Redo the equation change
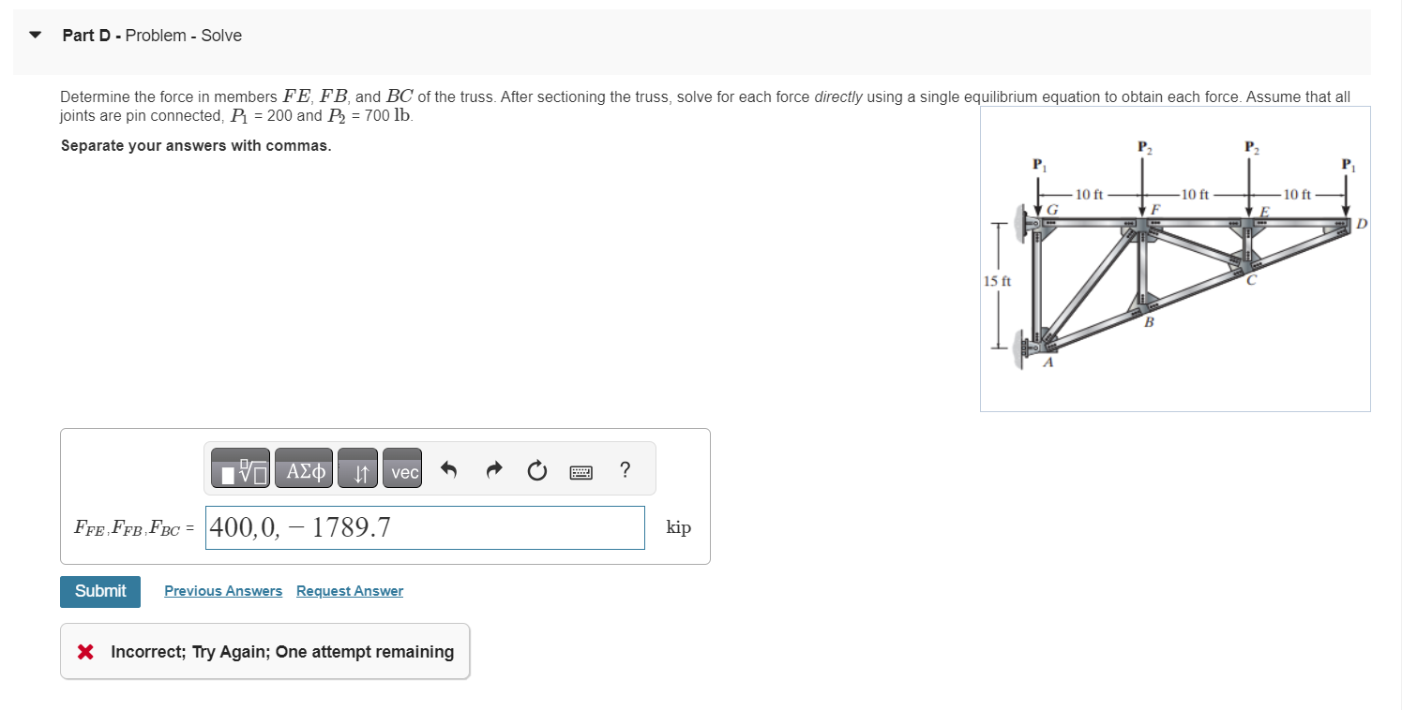1402x710 pixels. (x=492, y=468)
